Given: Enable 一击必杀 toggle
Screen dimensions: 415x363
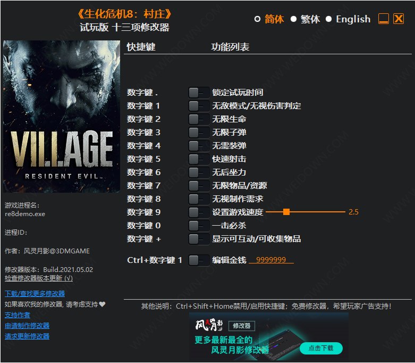Looking at the screenshot, I should 199,226.
